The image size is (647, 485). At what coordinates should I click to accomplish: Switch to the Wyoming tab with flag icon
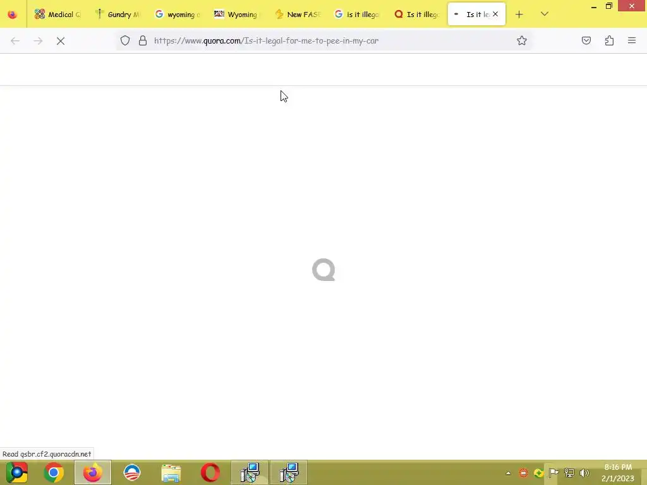238,15
